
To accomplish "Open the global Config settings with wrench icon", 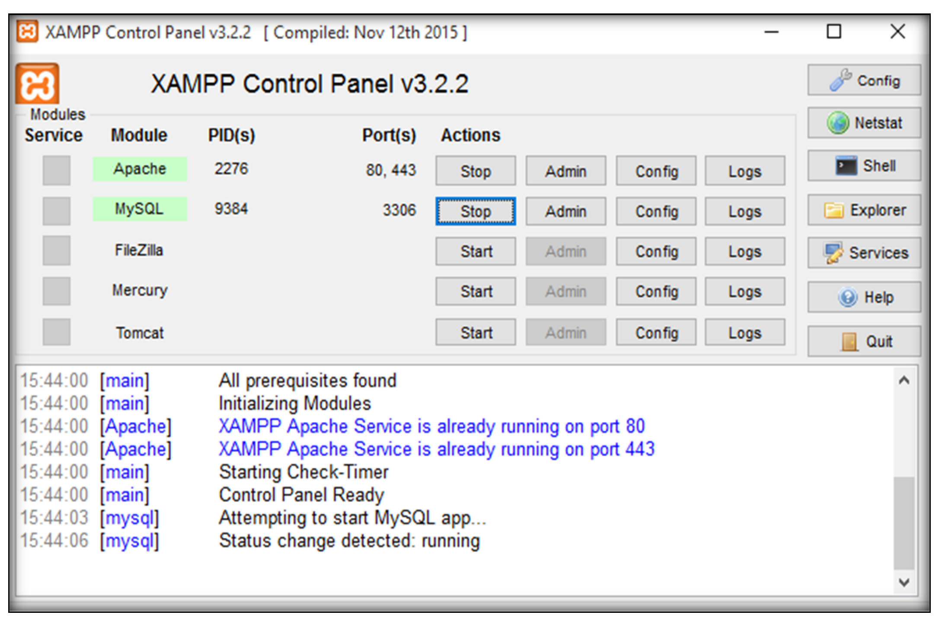I will click(x=864, y=80).
